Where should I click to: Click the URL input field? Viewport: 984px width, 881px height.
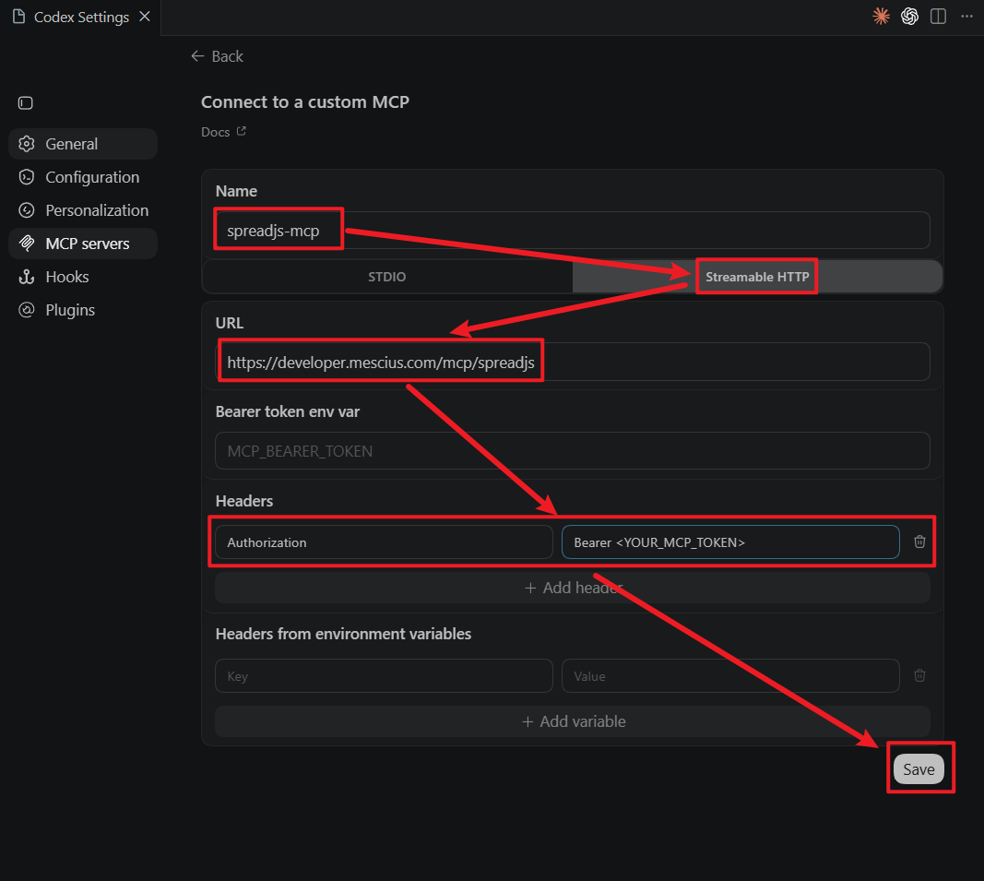coord(573,362)
